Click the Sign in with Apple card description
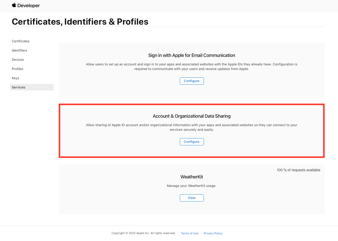338x241 pixels. [192, 66]
